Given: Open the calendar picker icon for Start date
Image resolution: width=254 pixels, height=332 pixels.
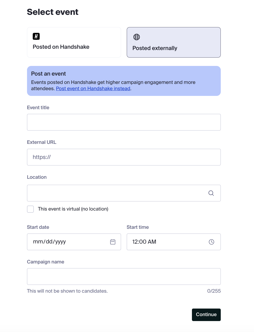Looking at the screenshot, I should [x=113, y=242].
